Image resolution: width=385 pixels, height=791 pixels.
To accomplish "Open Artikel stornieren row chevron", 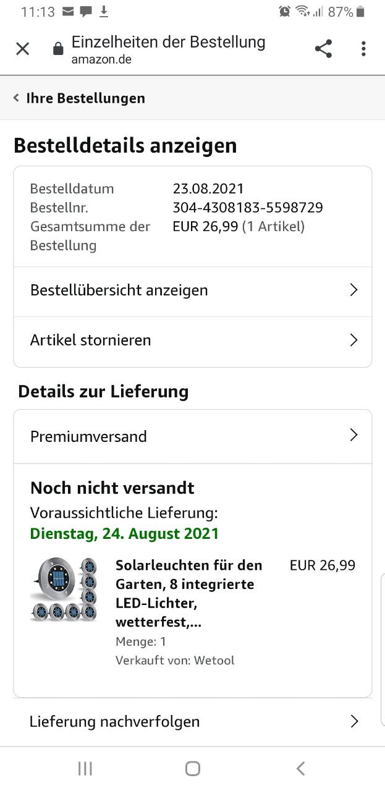I will point(353,340).
